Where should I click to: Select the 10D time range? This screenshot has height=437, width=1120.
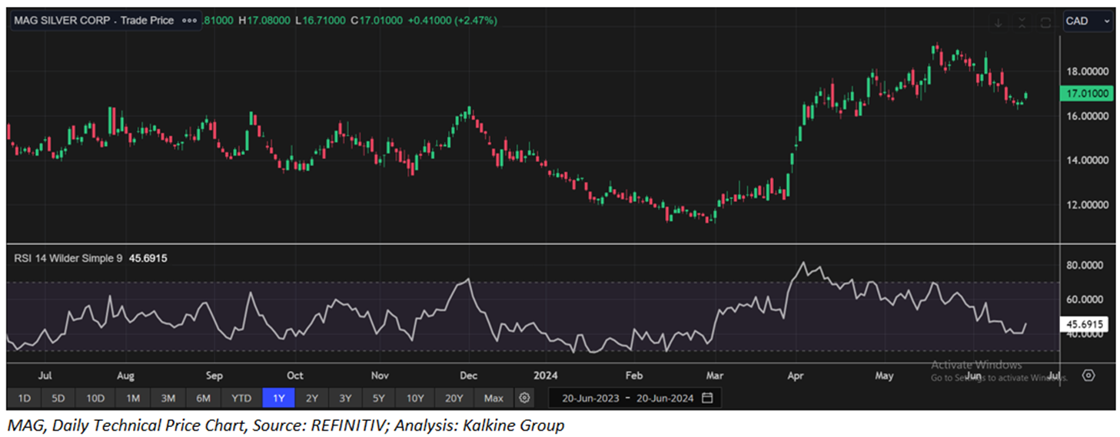[95, 398]
